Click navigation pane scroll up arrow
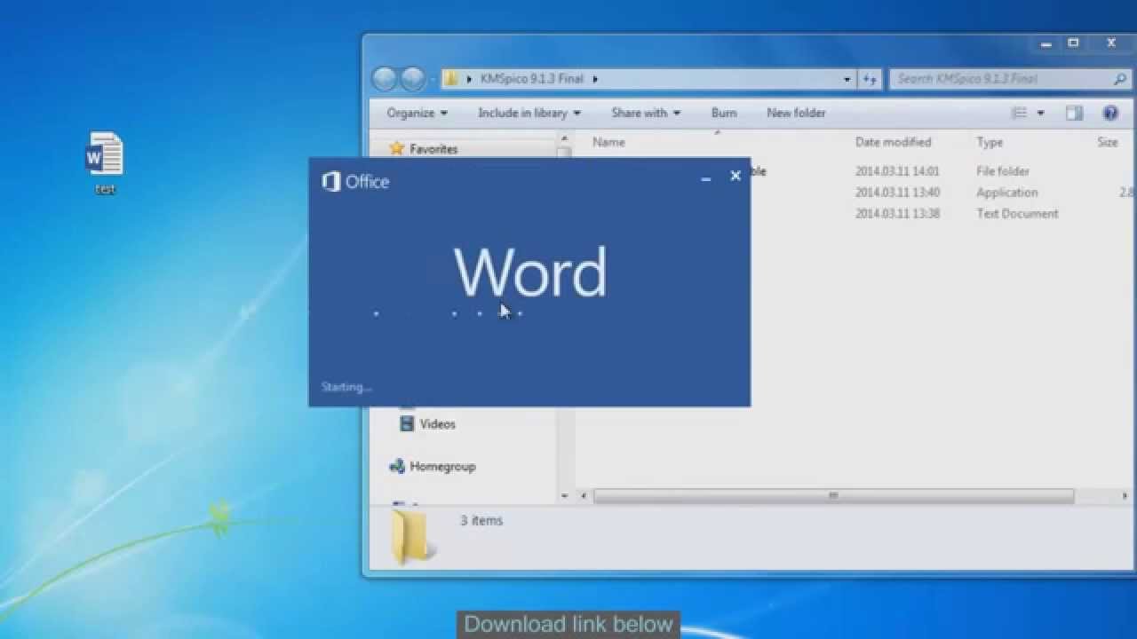 (x=564, y=139)
